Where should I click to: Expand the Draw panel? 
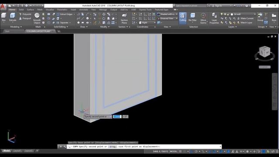point(84,27)
